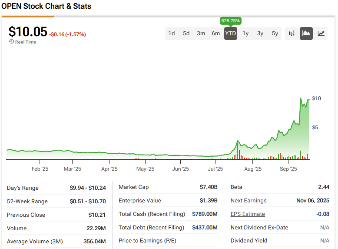Image resolution: width=338 pixels, height=249 pixels.
Task: Change chart to 1y range
Action: pos(245,34)
